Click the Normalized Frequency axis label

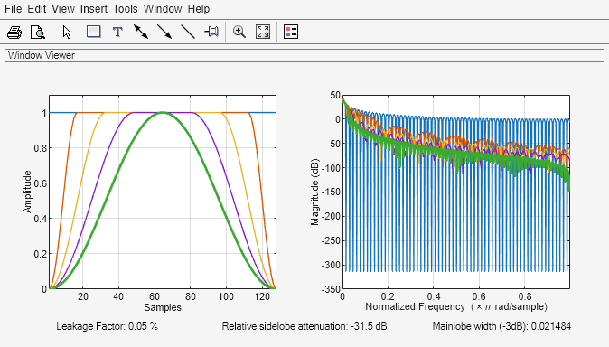456,306
